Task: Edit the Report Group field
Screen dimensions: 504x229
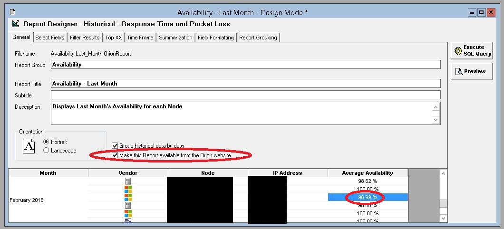Action: click(x=245, y=65)
